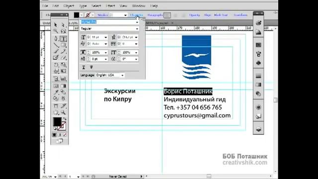Select the Lasso tool

pos(63,31)
